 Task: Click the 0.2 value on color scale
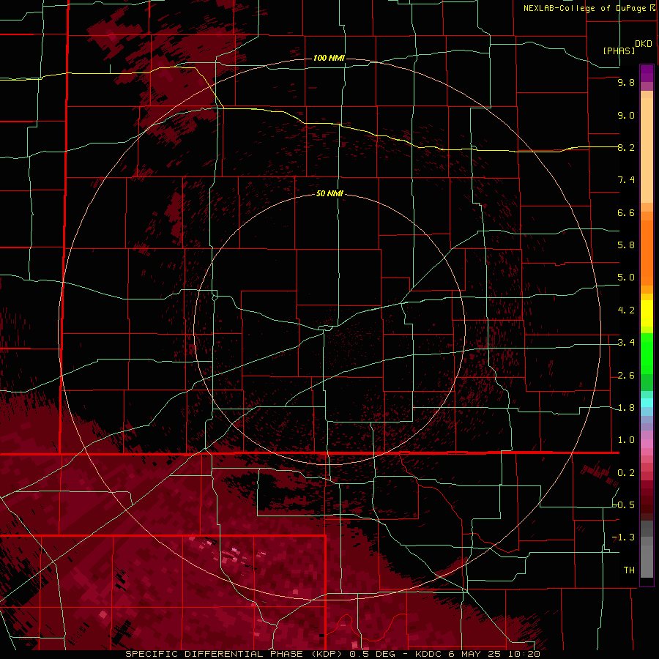click(626, 473)
